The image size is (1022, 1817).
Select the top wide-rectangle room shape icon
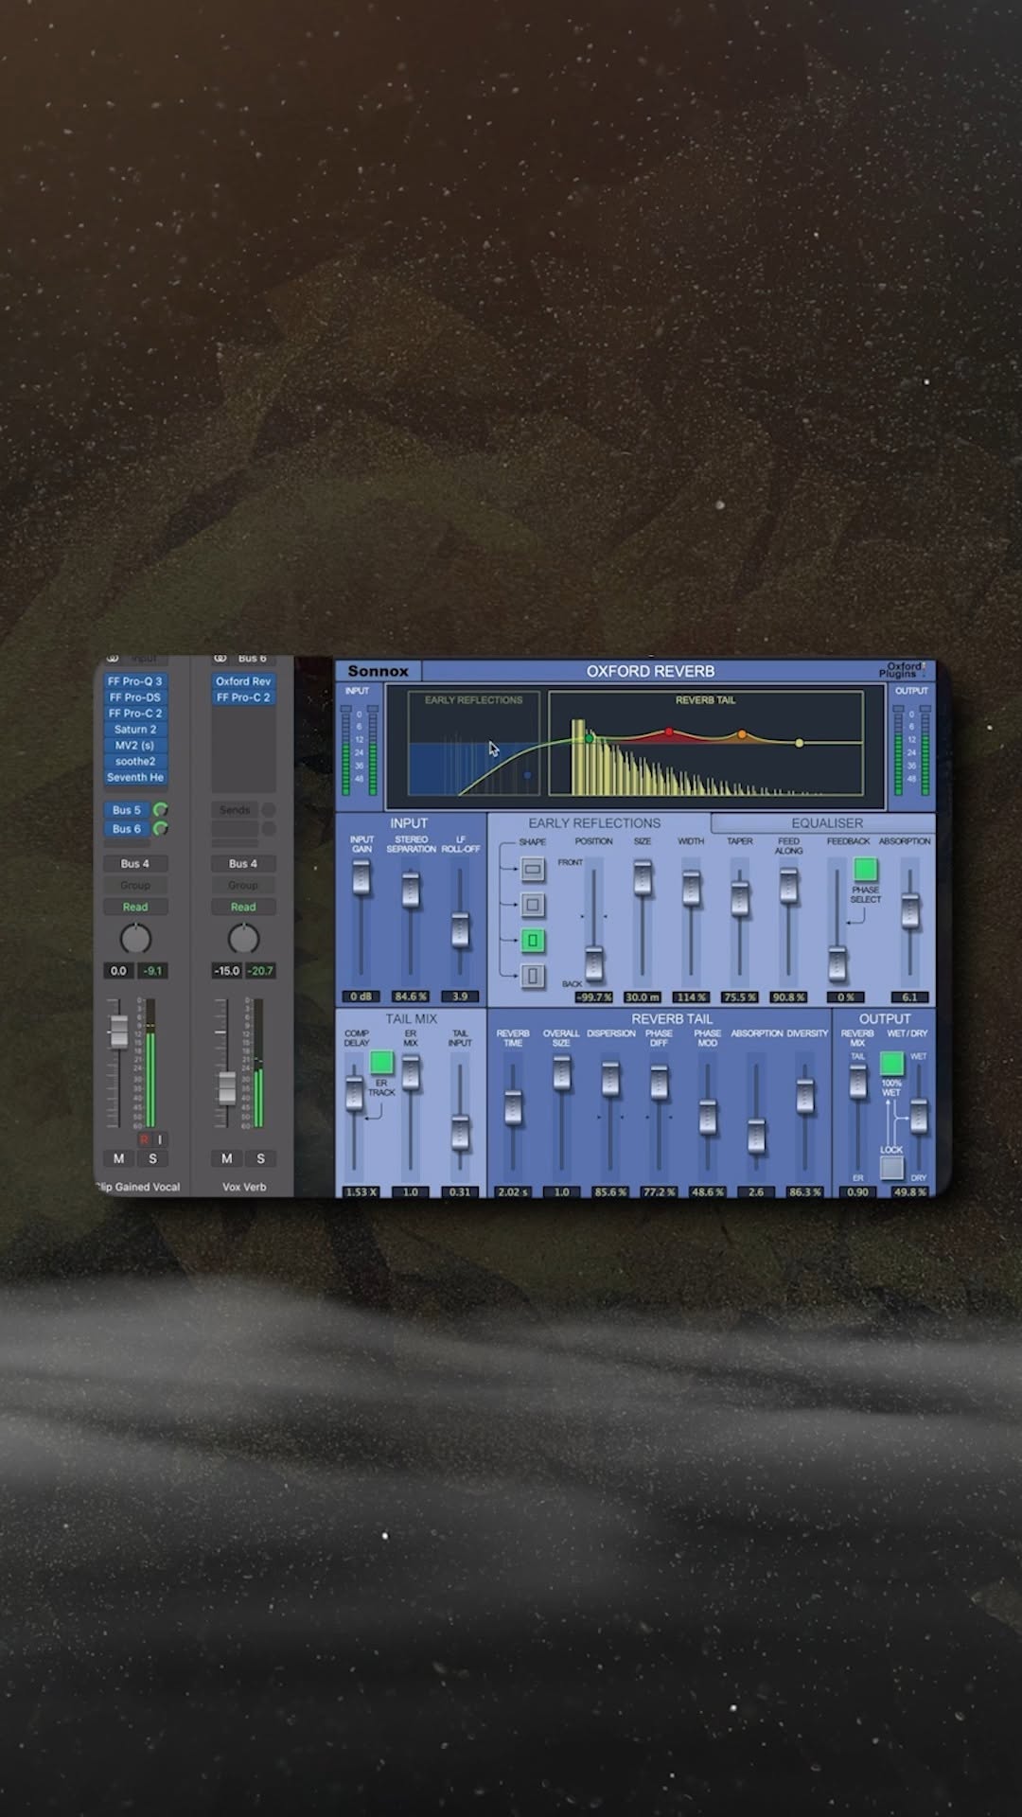(533, 869)
